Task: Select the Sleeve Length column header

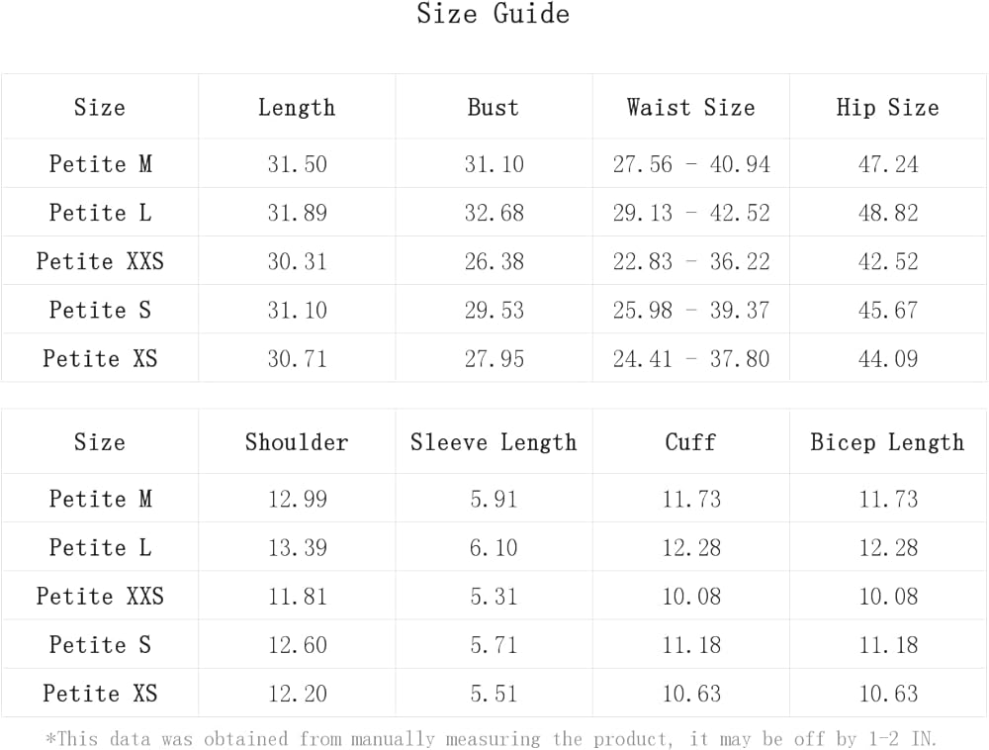Action: 494,442
